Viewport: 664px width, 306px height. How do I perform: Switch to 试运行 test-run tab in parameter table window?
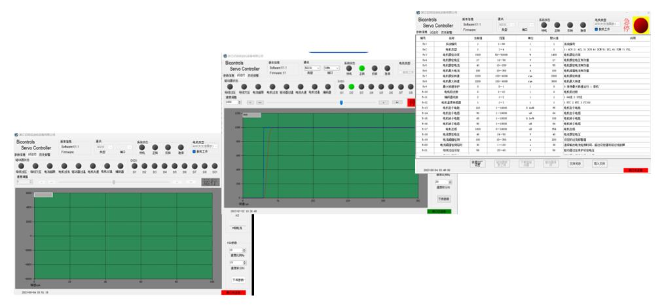pos(434,32)
